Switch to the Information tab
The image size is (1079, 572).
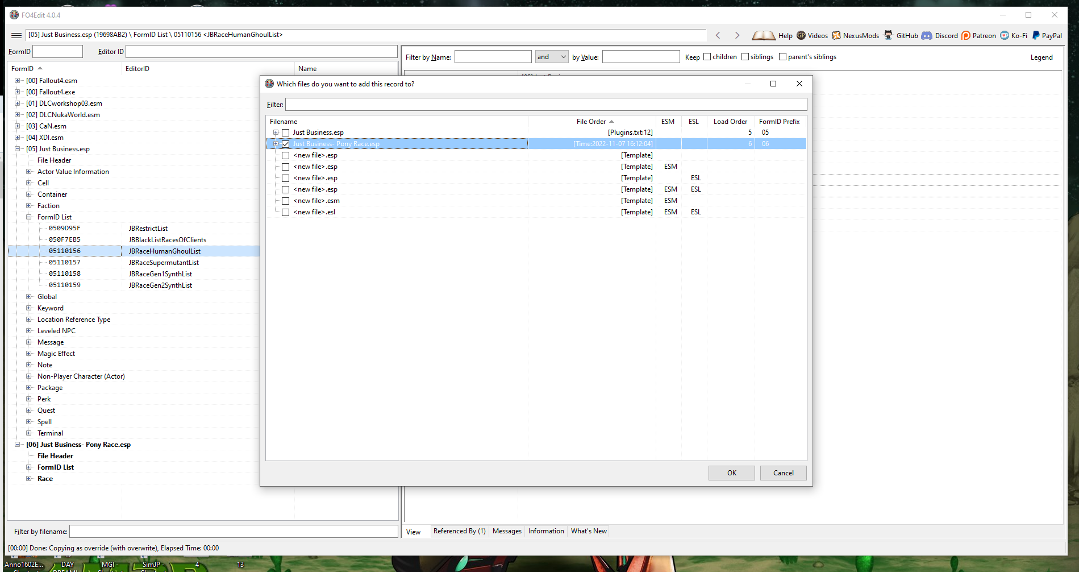546,531
